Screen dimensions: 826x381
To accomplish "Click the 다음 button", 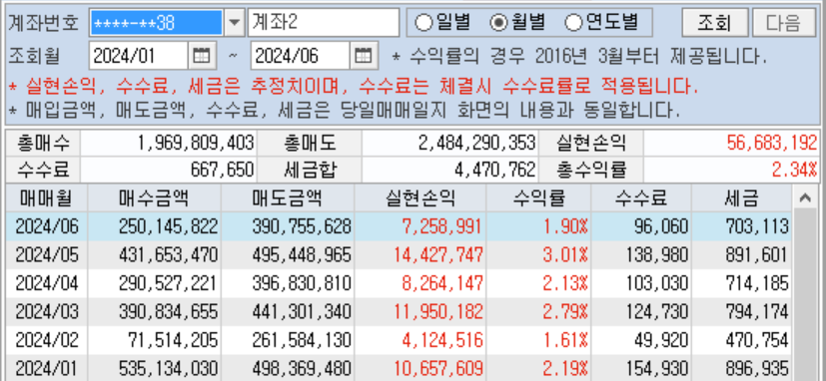I will tap(783, 23).
